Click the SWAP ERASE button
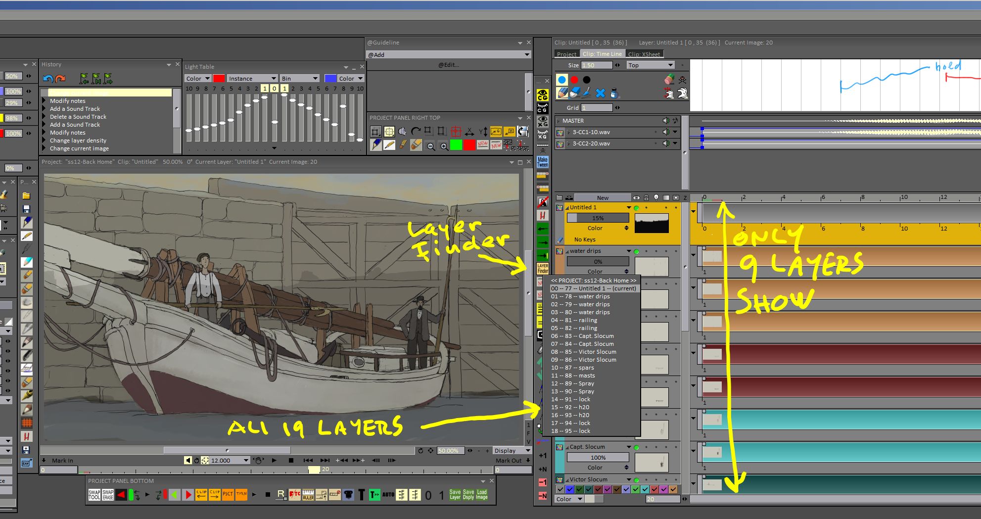The width and height of the screenshot is (981, 519). click(x=108, y=495)
